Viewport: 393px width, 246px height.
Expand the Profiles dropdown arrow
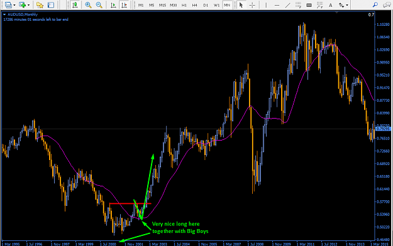28,5
